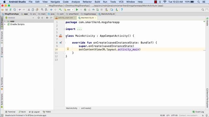Click the MsgShareApp breadcrumb

click(x=11, y=14)
